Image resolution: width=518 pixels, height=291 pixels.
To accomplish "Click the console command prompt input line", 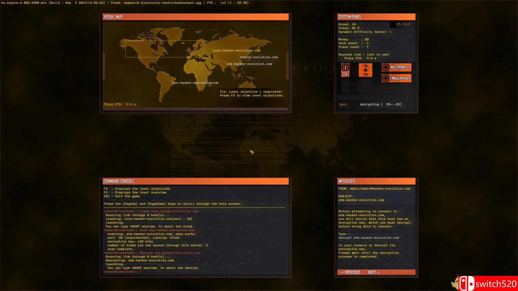I will click(189, 272).
